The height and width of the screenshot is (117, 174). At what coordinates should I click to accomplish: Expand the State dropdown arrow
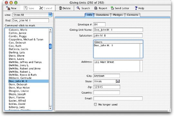tap(118, 81)
